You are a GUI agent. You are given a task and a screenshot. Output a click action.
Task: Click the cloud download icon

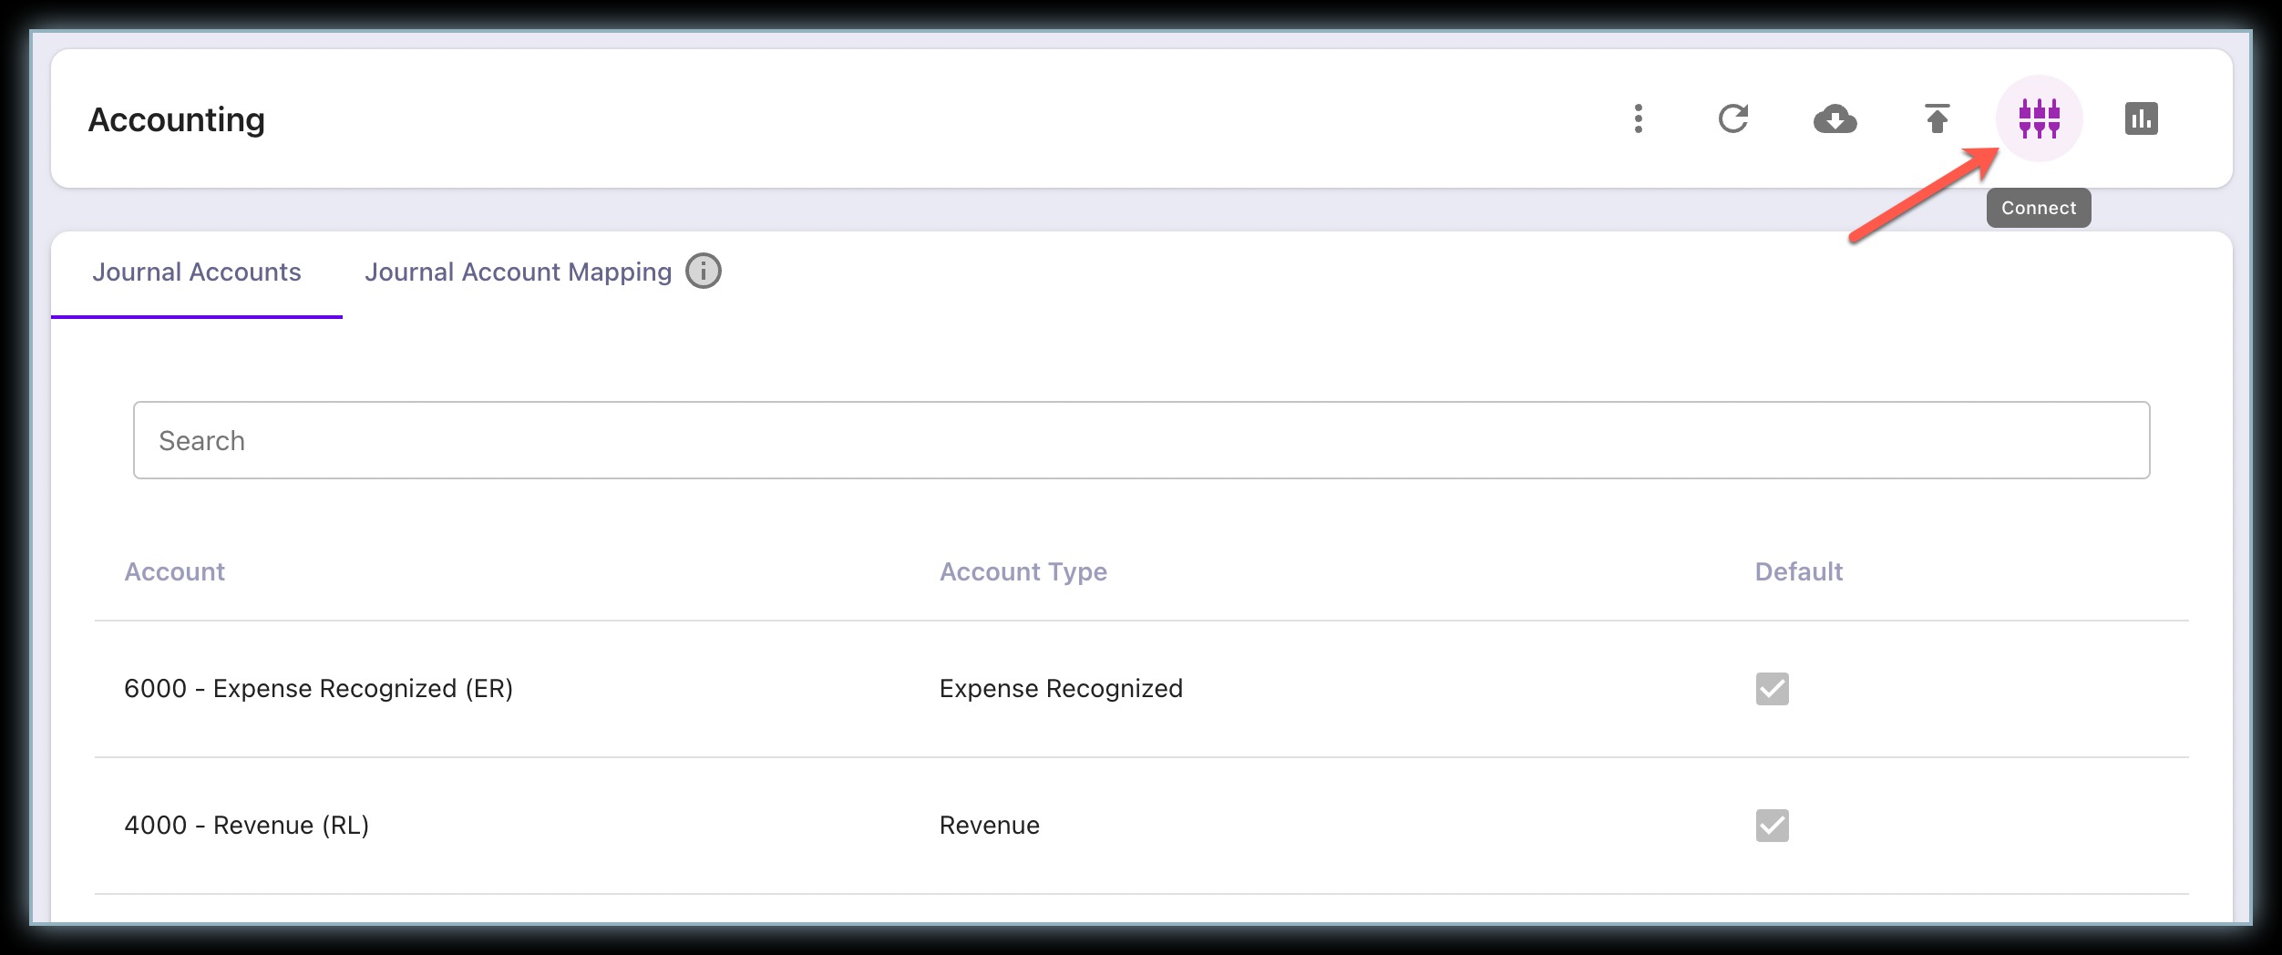[x=1835, y=118]
